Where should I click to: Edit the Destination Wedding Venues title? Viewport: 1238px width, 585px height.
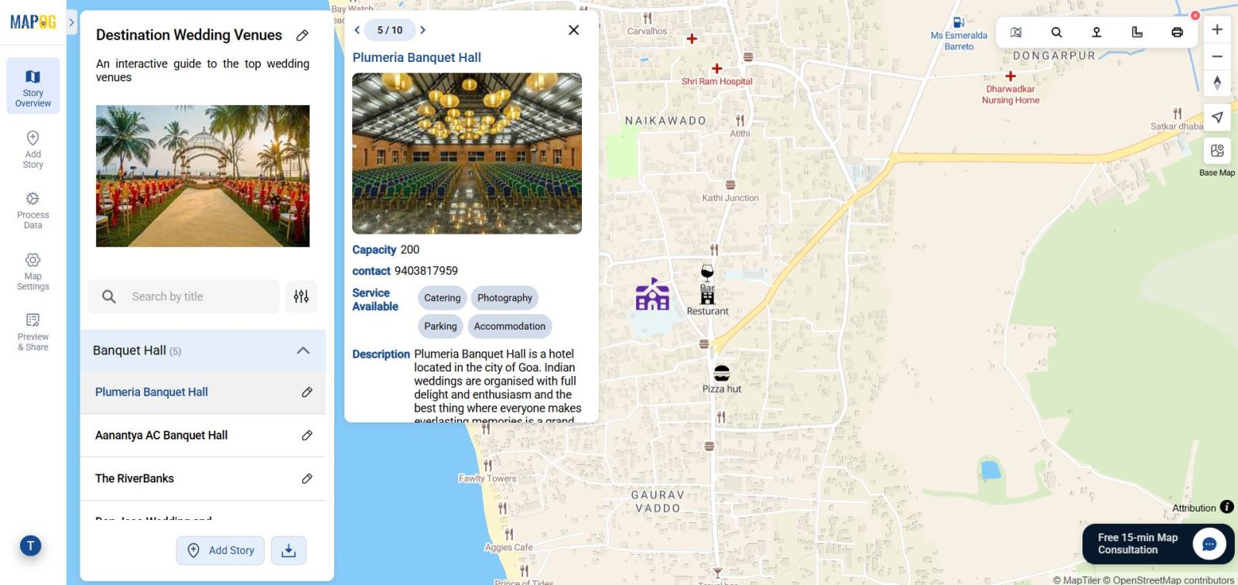click(x=303, y=36)
